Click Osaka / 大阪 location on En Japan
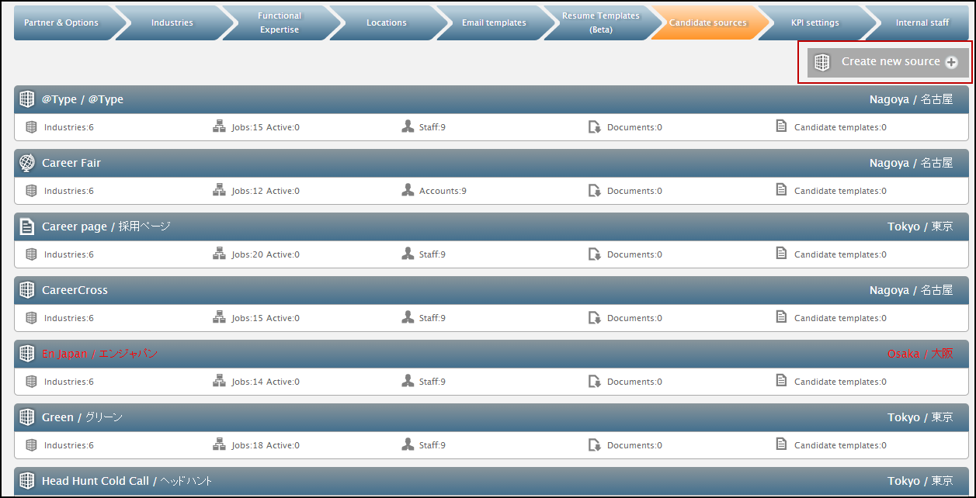This screenshot has height=498, width=976. 920,354
